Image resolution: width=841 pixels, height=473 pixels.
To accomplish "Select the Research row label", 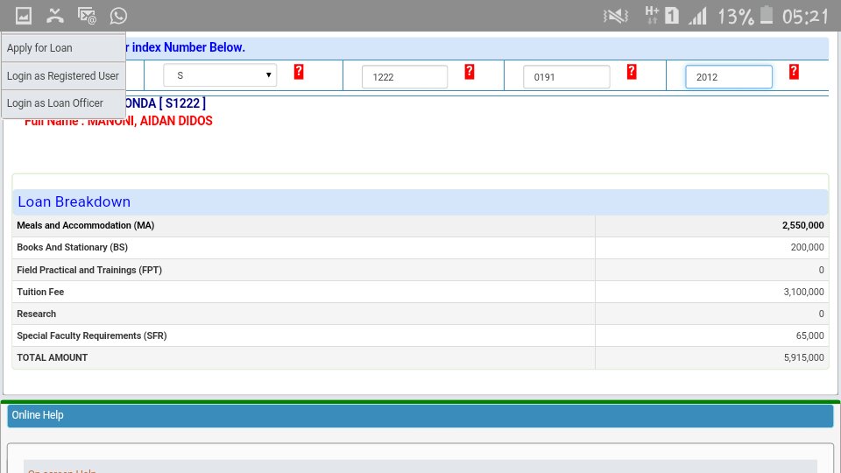I will (x=37, y=314).
